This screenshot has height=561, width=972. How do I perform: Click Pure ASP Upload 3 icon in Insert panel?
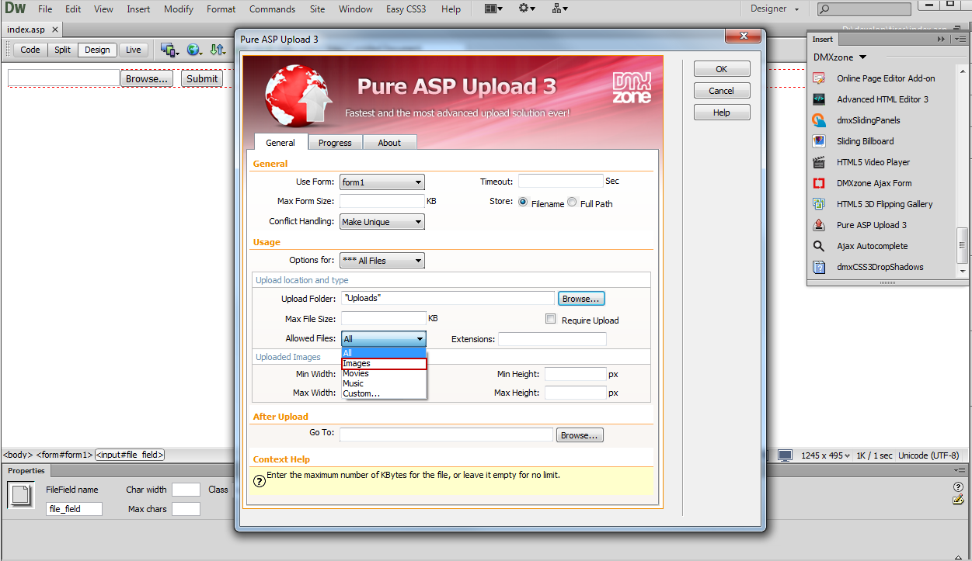click(819, 225)
